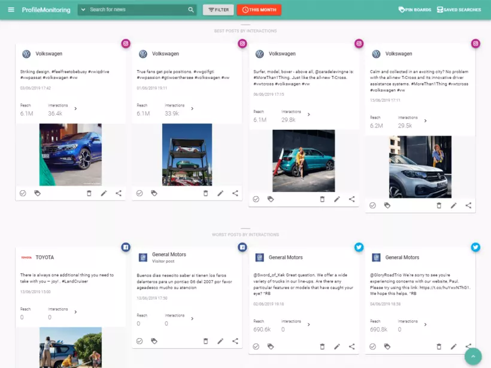The height and width of the screenshot is (368, 491).
Task: Tag the General Motors 'Buenos dias' post
Action: click(154, 341)
